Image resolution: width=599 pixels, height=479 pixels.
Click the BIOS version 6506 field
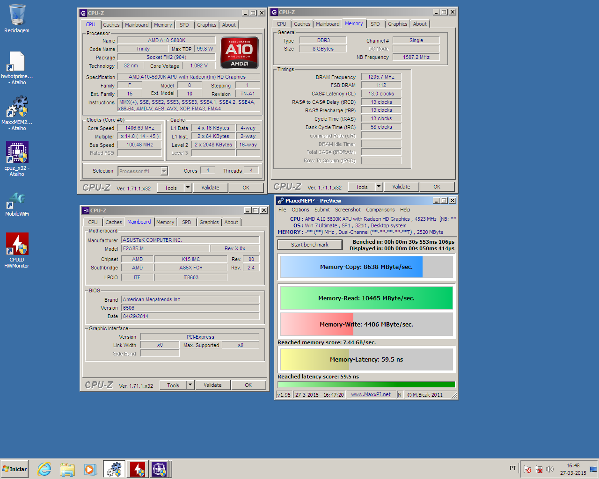click(190, 308)
